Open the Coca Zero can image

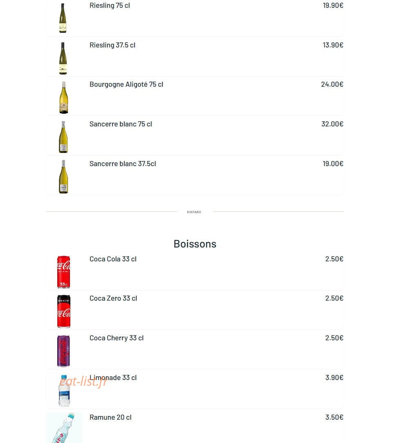click(x=63, y=311)
